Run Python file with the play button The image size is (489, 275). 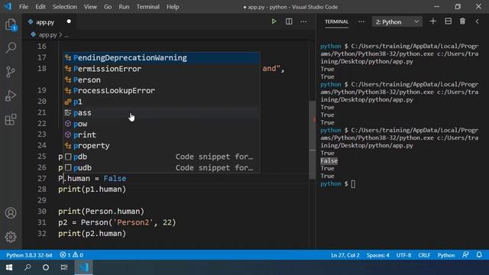(x=274, y=21)
